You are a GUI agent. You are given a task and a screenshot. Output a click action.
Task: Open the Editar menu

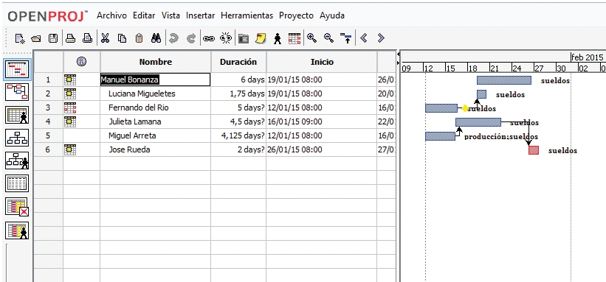(x=144, y=15)
